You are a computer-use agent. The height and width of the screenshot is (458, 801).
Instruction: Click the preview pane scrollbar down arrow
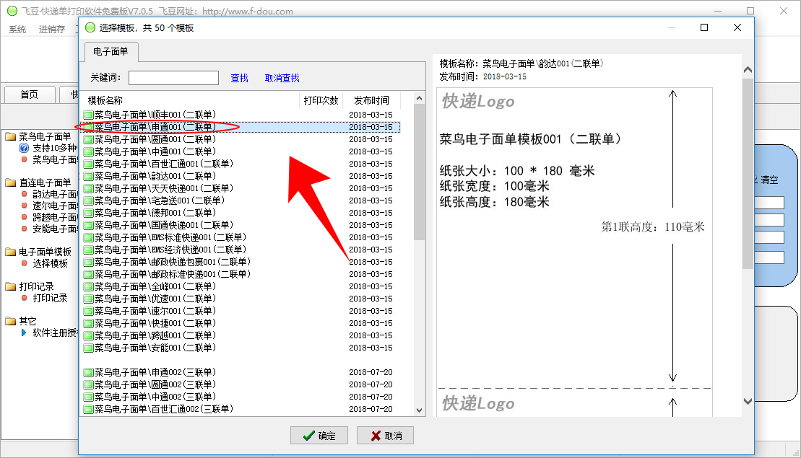[x=748, y=402]
